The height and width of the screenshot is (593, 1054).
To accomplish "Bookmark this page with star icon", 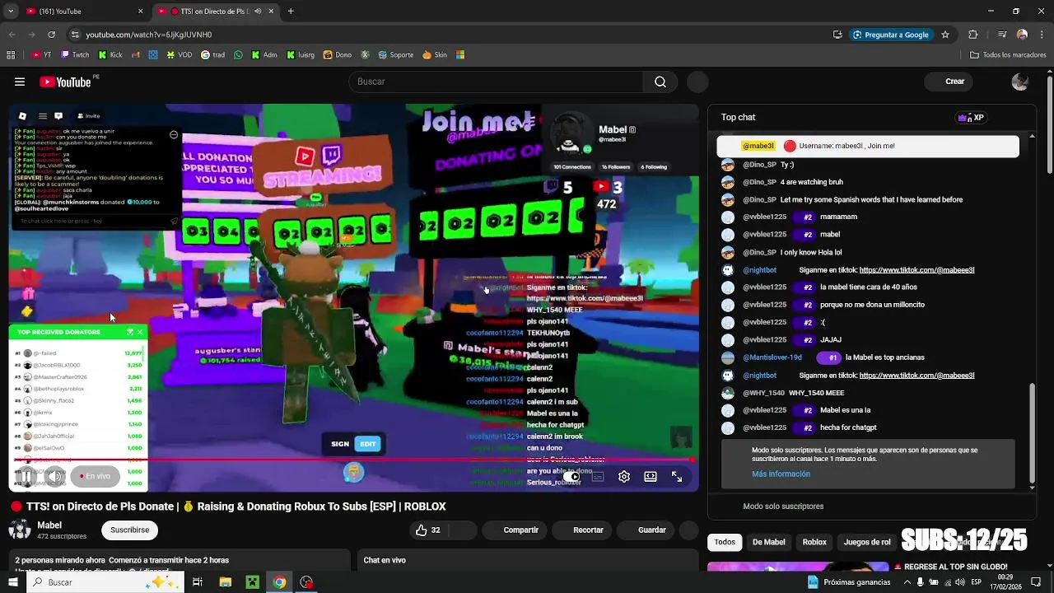I will coord(945,35).
